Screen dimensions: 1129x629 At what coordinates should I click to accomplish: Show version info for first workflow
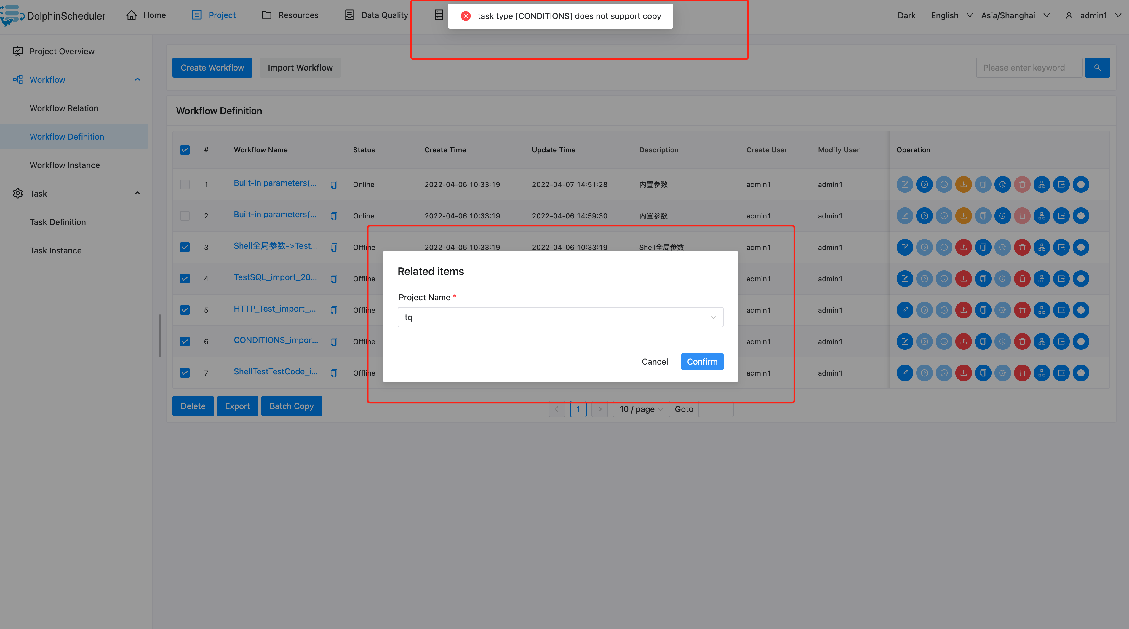point(1081,184)
